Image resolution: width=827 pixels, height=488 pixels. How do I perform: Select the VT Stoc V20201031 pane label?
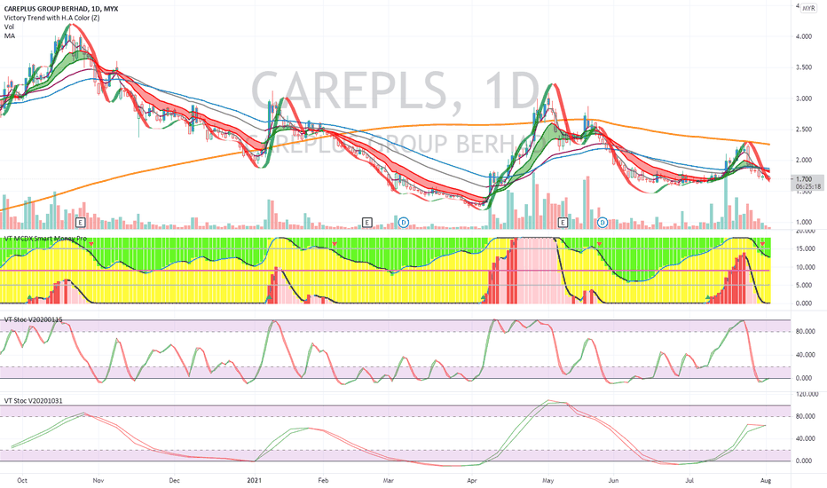(x=33, y=400)
